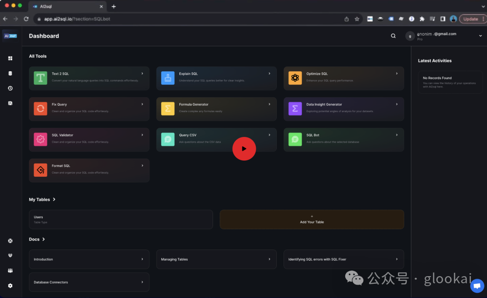487x298 pixels.
Task: Click the Query CSV teal chat icon
Action: [x=168, y=139]
